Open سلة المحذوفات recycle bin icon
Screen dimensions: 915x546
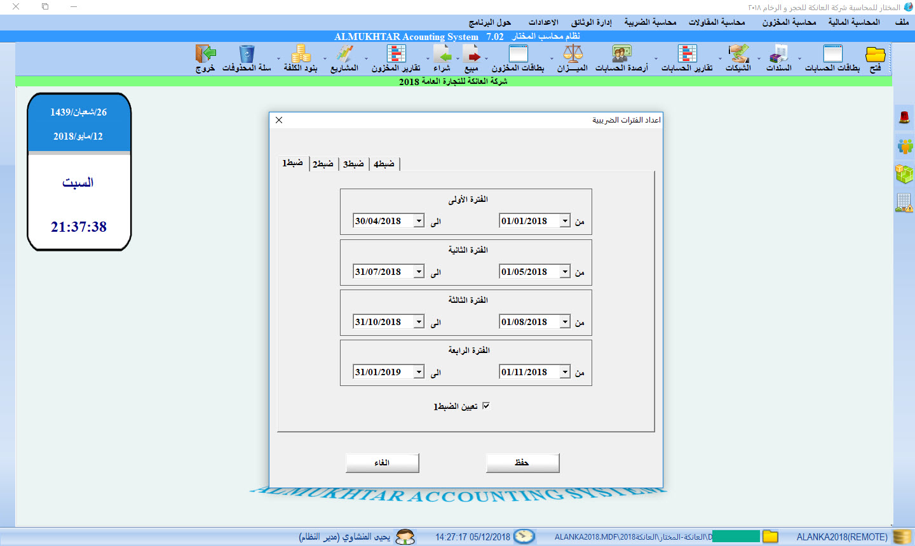(247, 54)
